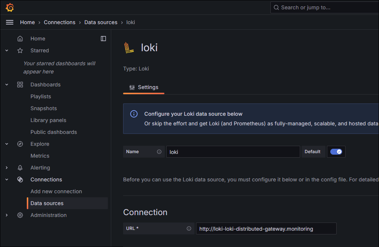Undock the sidebar menu panel icon
The width and height of the screenshot is (379, 247).
pyautogui.click(x=103, y=39)
